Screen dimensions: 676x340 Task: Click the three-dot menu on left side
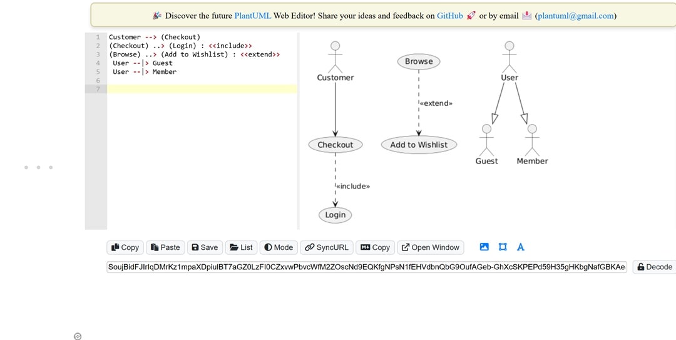(38, 167)
